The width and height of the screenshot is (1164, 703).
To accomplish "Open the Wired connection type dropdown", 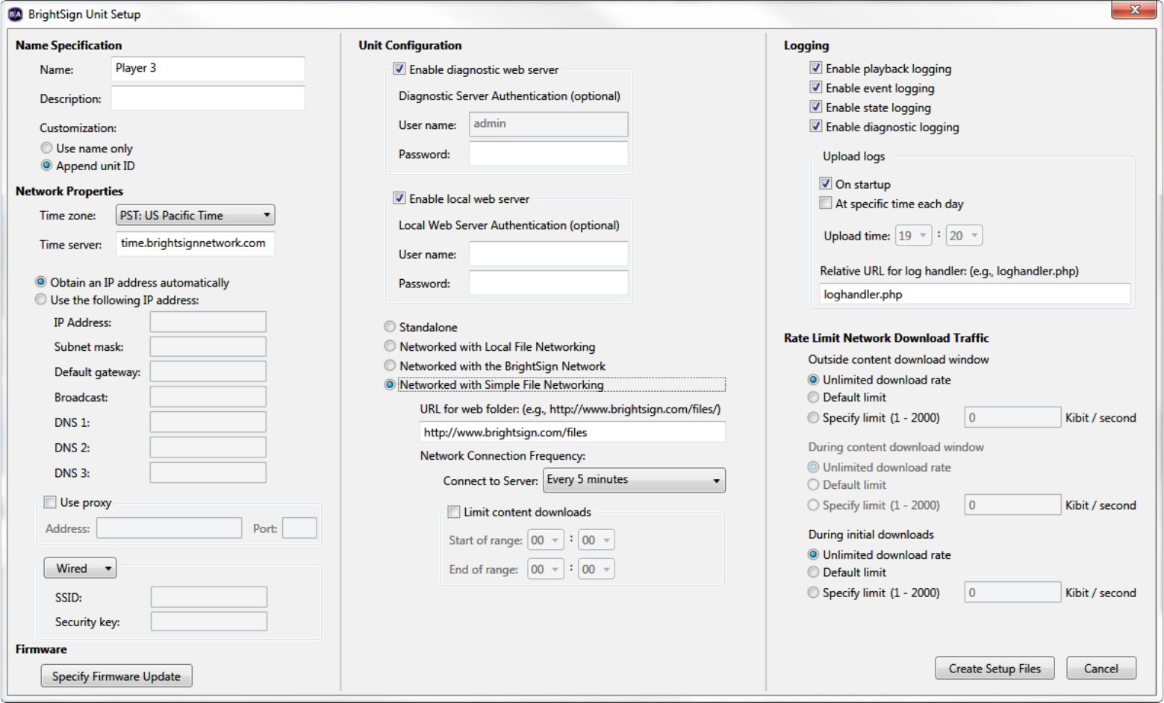I will click(x=80, y=569).
